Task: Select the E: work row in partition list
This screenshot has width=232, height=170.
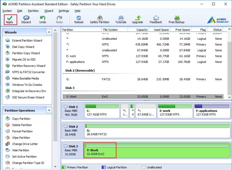Action: click(x=143, y=56)
